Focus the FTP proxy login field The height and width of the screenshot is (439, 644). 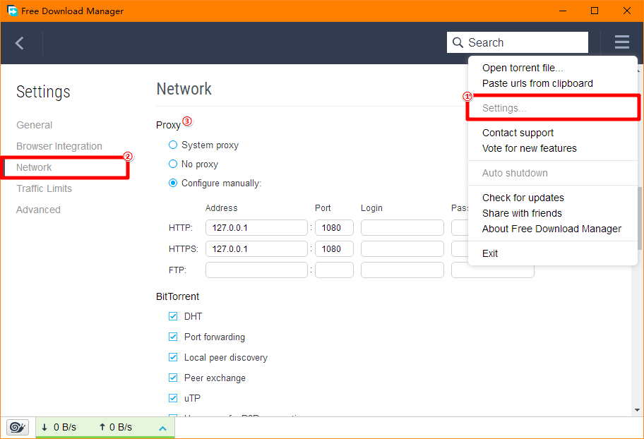402,270
